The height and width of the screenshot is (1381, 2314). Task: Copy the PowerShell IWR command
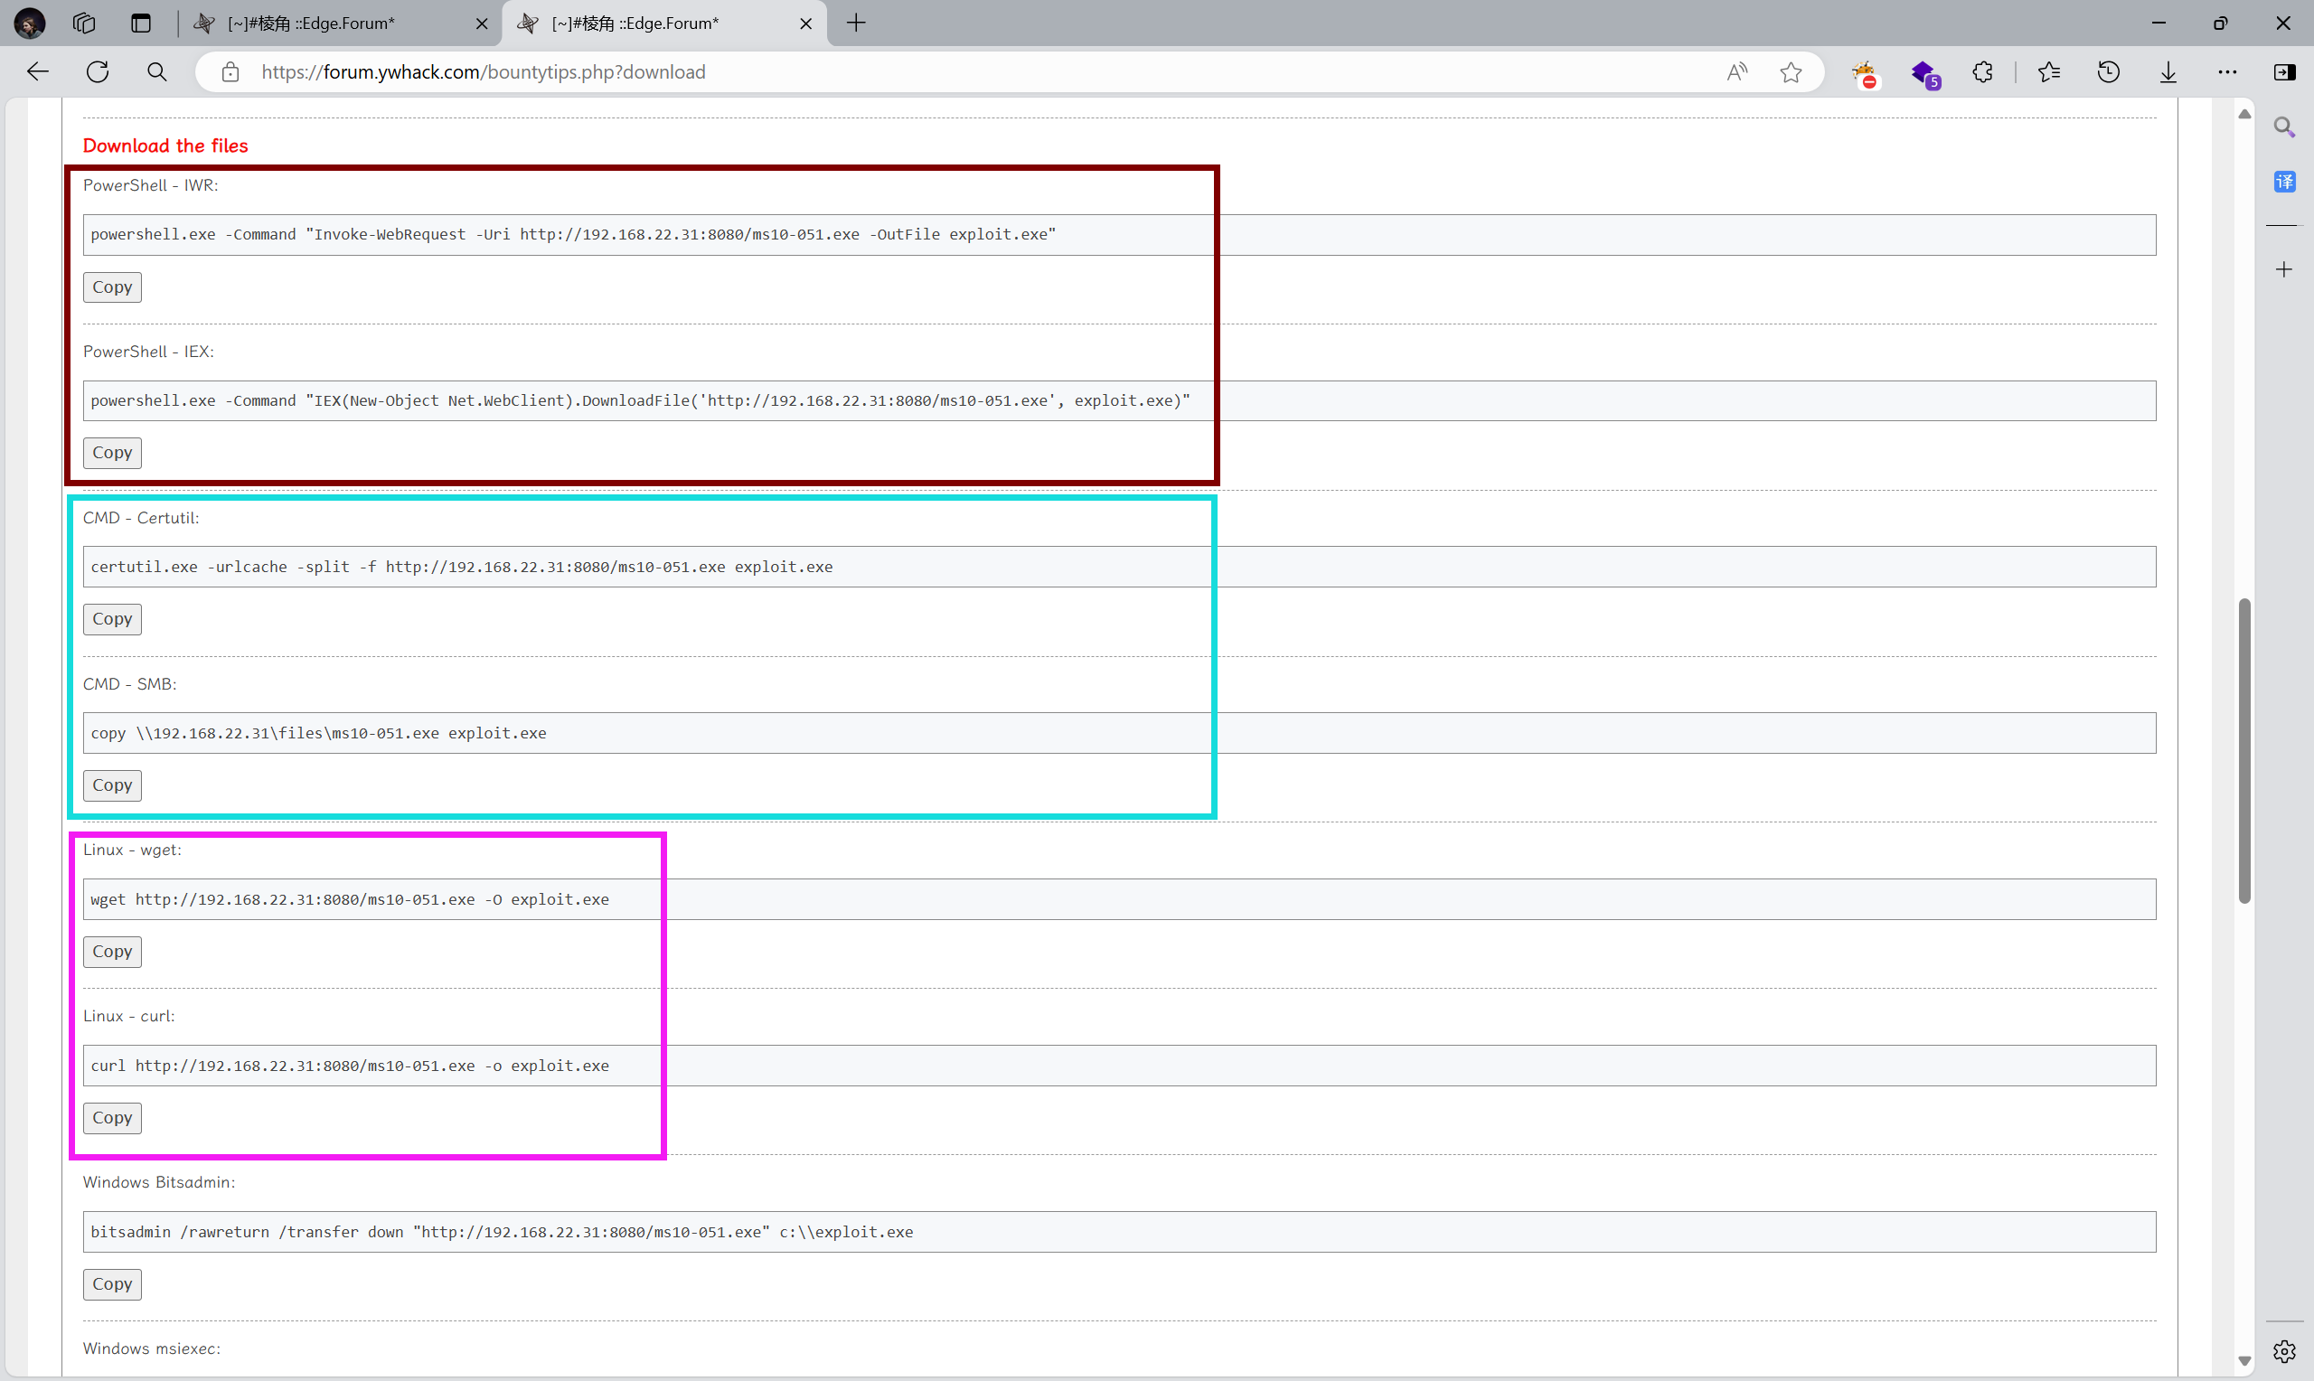(x=112, y=287)
